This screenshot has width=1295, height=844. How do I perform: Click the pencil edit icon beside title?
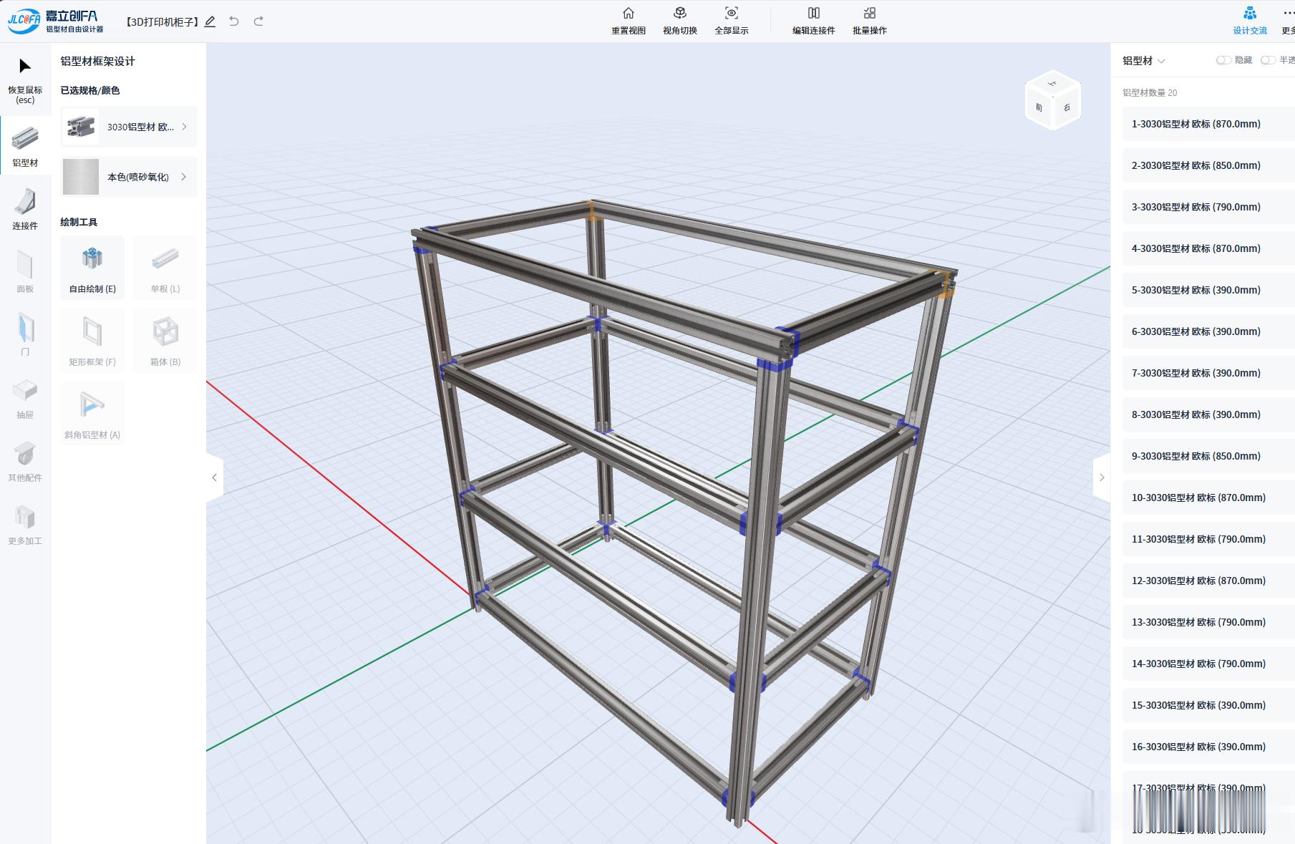[210, 21]
